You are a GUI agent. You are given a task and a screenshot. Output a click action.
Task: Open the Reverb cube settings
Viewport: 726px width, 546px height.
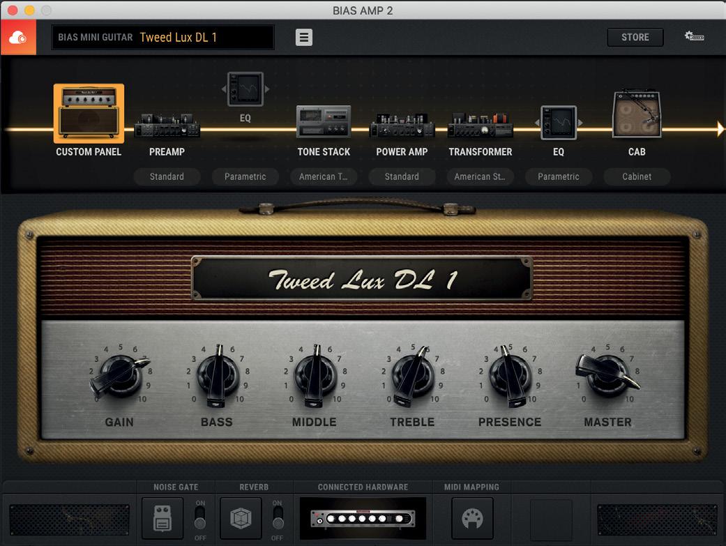click(x=241, y=518)
